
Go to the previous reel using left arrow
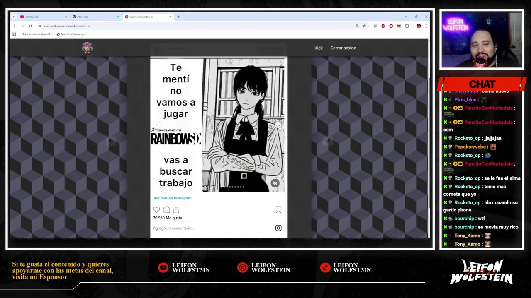tap(110, 141)
